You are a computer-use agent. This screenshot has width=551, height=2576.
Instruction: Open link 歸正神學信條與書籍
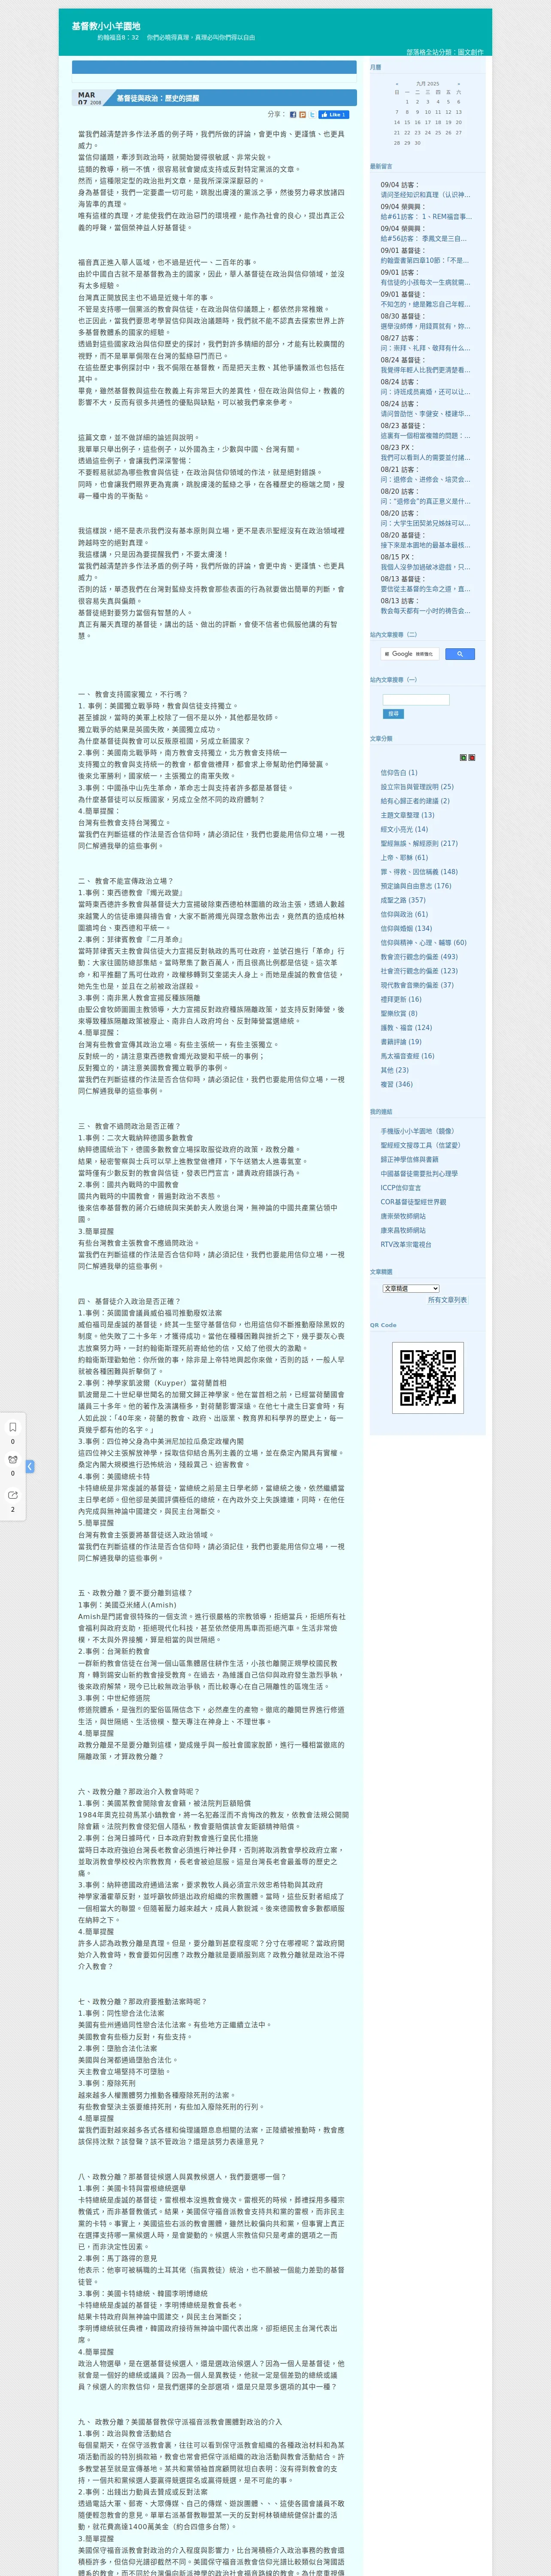point(409,1159)
